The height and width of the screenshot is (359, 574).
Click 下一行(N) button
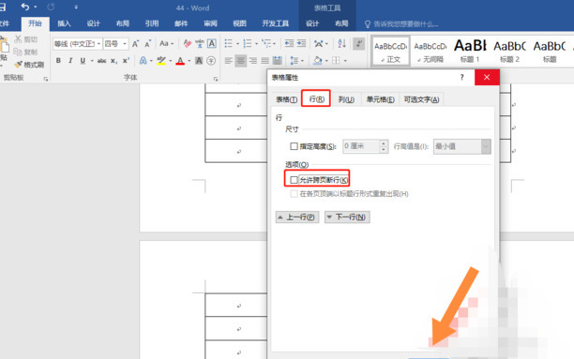point(347,217)
